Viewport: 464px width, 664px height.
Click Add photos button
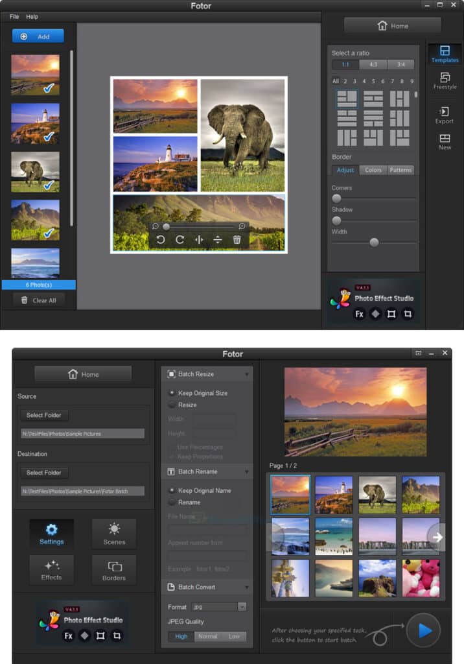(x=38, y=36)
